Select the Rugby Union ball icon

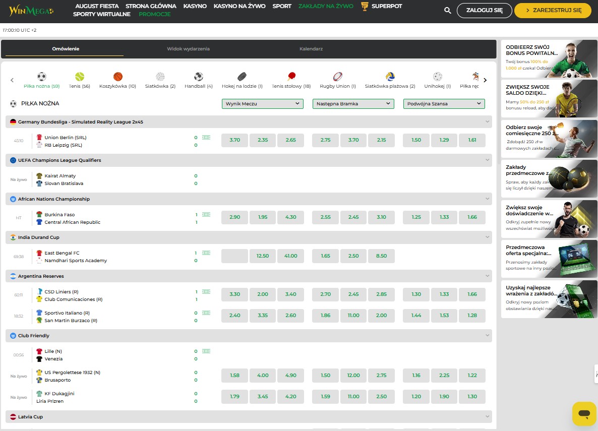tap(337, 77)
